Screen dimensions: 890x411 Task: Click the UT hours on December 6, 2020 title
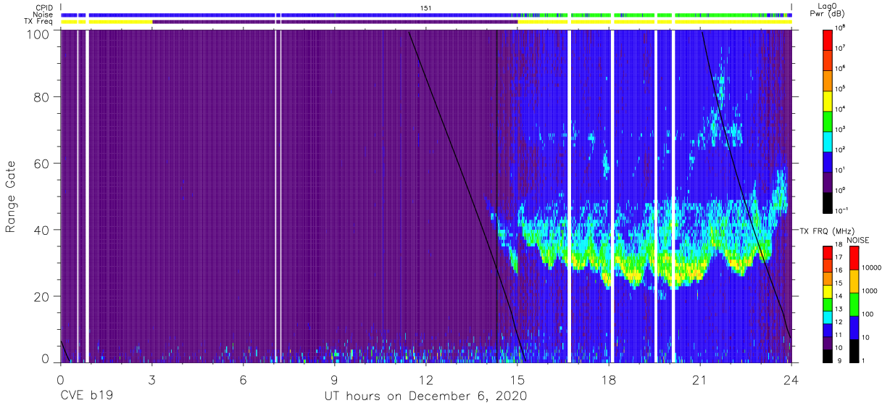pyautogui.click(x=425, y=397)
